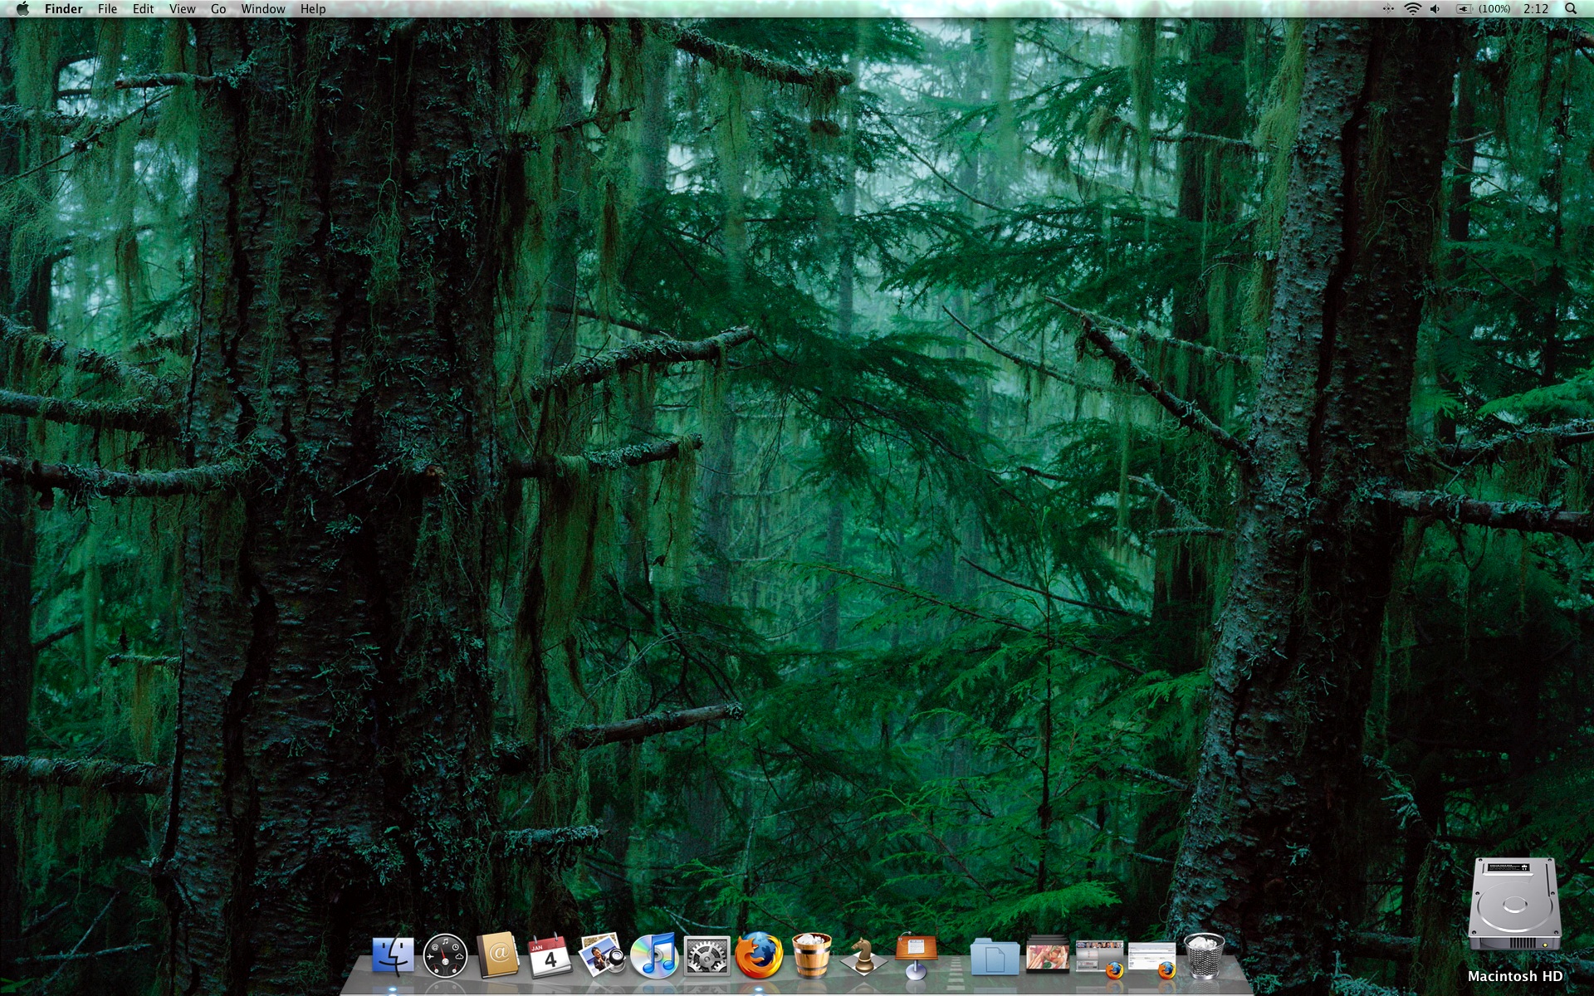Click the Bluetooth status icon
The width and height of the screenshot is (1594, 996).
(x=1388, y=8)
